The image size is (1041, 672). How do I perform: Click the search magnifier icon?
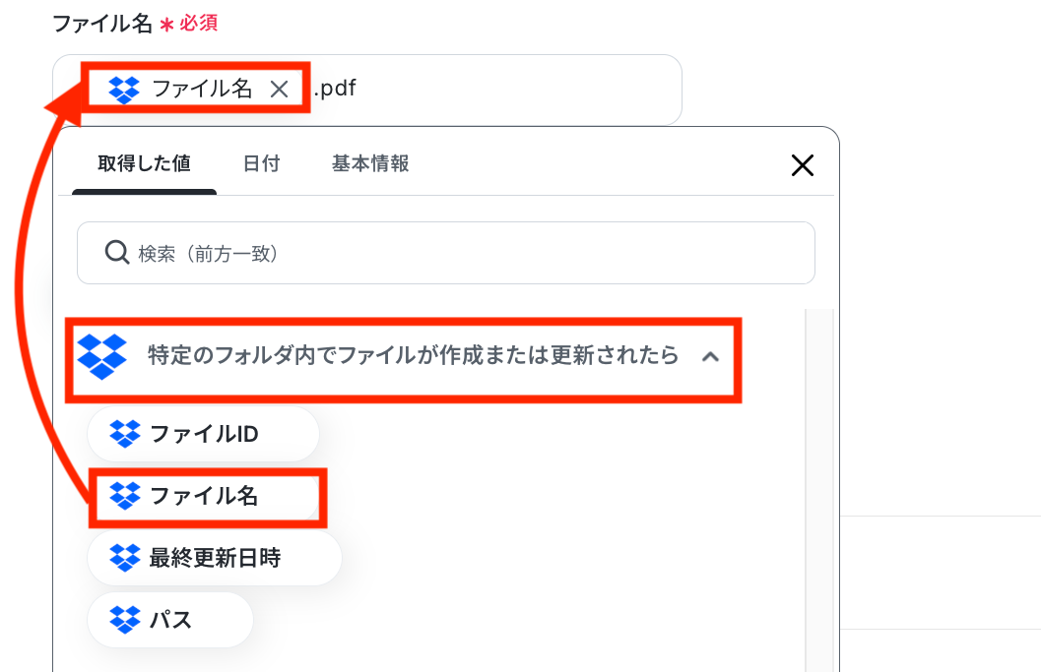point(117,253)
